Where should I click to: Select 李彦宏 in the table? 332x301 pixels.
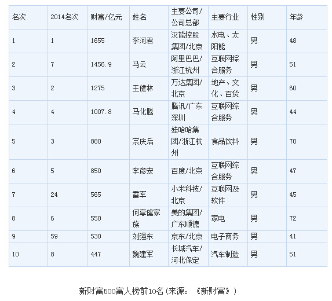click(x=143, y=171)
